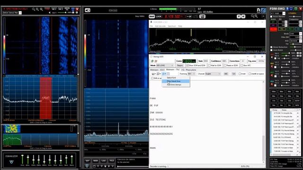Click the save icon dropdown in decoder toolbar
303x170 pixels.
click(153, 74)
